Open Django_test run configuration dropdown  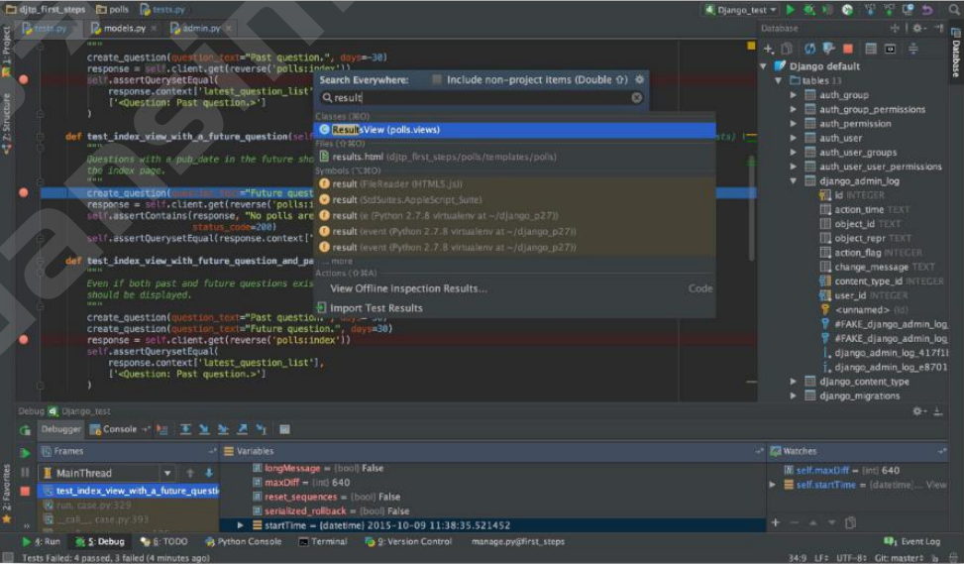pos(741,9)
